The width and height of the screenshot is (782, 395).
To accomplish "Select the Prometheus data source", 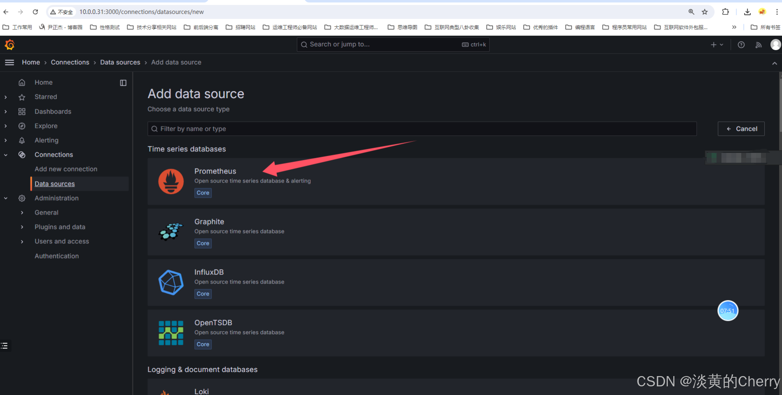I will 456,182.
